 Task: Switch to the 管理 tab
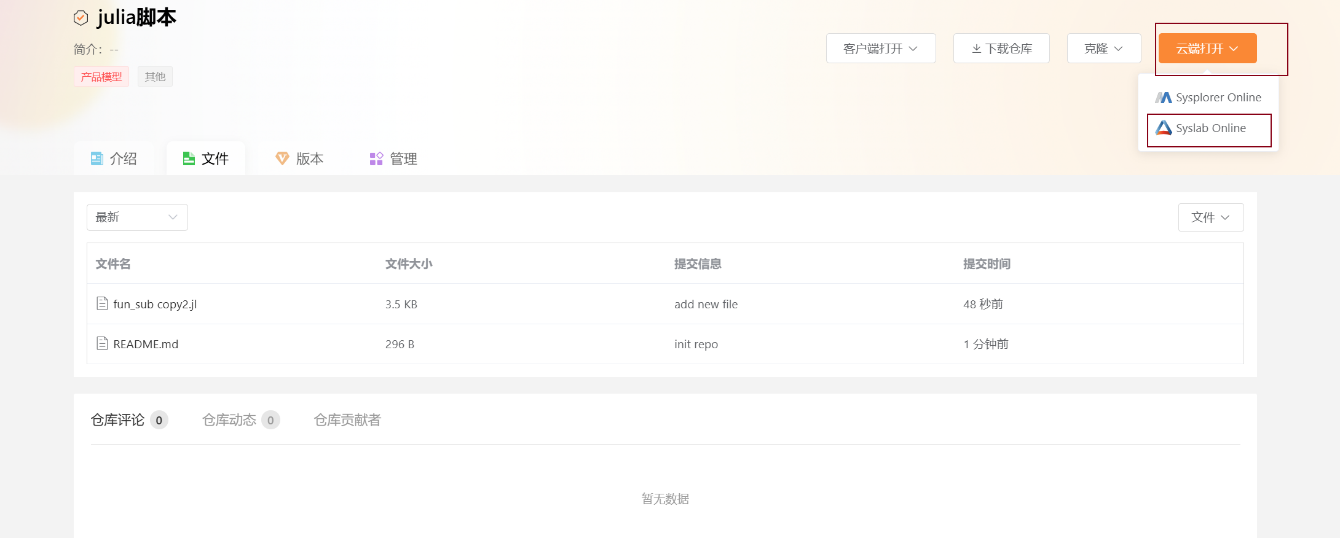[x=394, y=158]
